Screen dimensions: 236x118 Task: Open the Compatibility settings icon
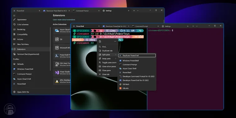click(14, 34)
